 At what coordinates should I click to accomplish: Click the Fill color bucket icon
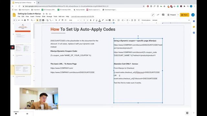(56, 20)
